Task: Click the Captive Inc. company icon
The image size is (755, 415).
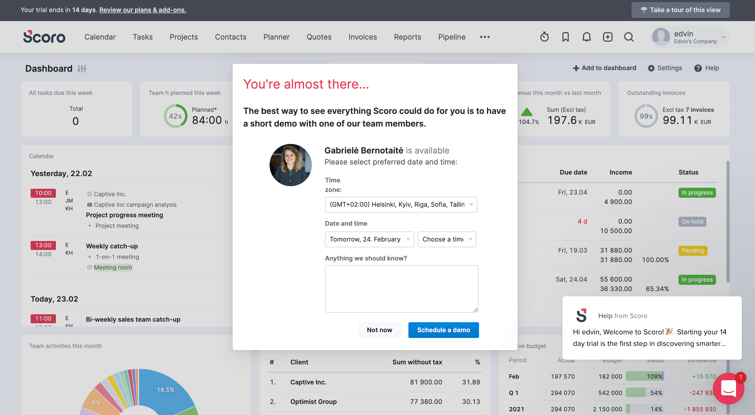Action: tap(89, 194)
